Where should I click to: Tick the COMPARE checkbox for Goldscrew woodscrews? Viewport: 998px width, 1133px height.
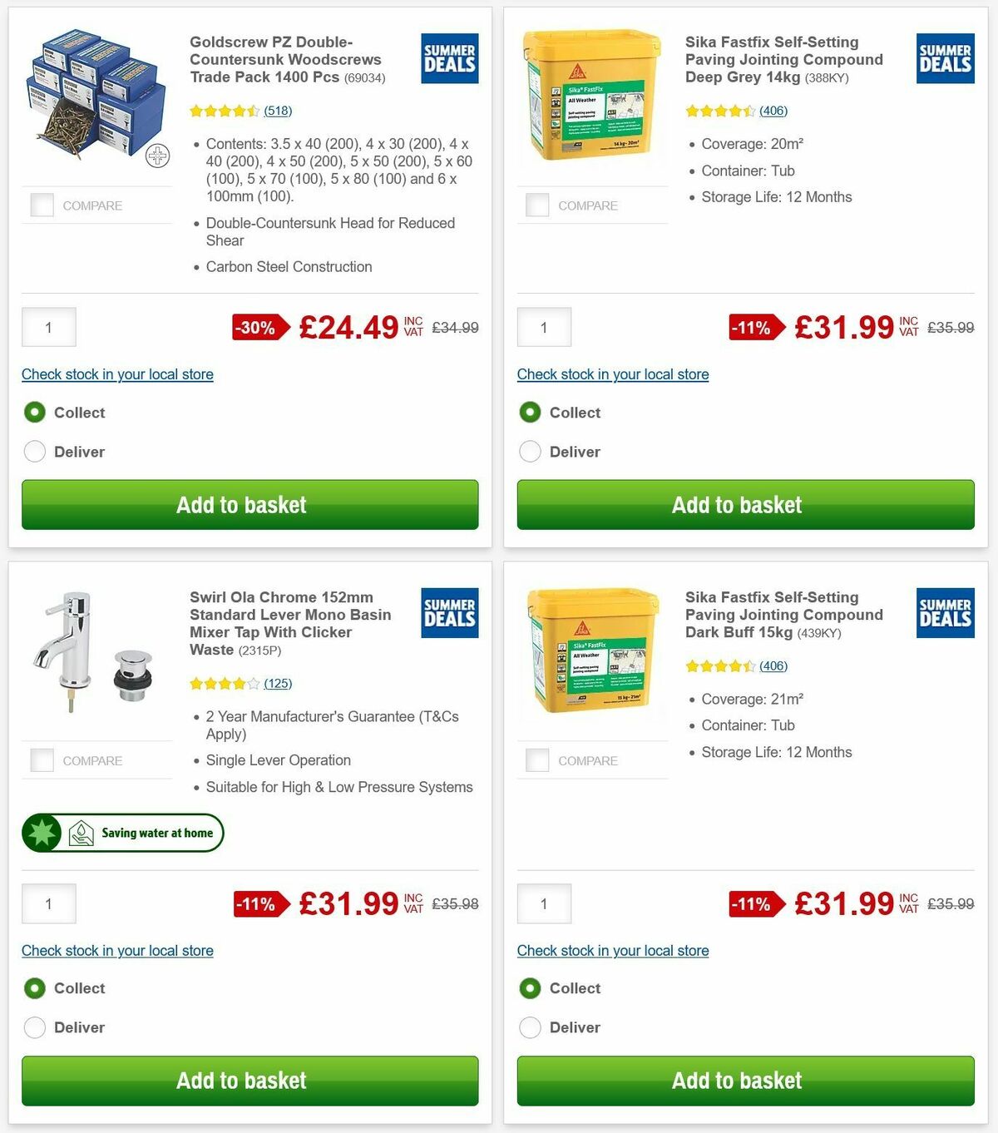pos(42,205)
